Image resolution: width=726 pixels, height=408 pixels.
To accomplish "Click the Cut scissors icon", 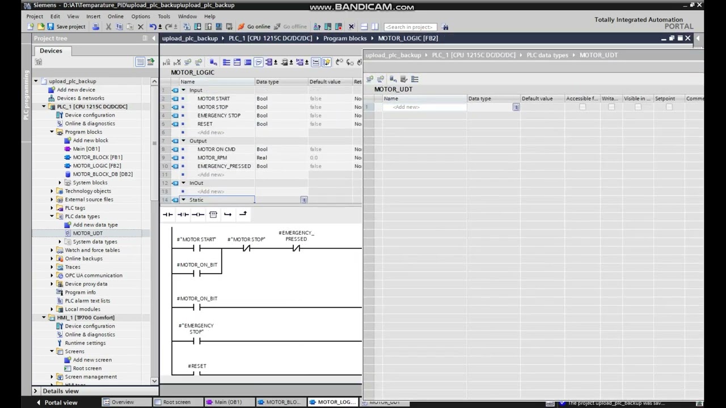I will [108, 27].
